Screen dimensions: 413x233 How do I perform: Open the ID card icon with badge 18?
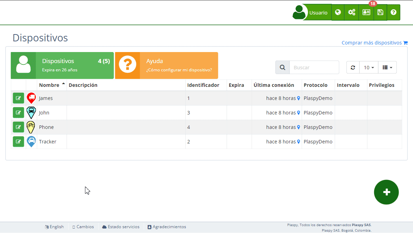point(366,12)
